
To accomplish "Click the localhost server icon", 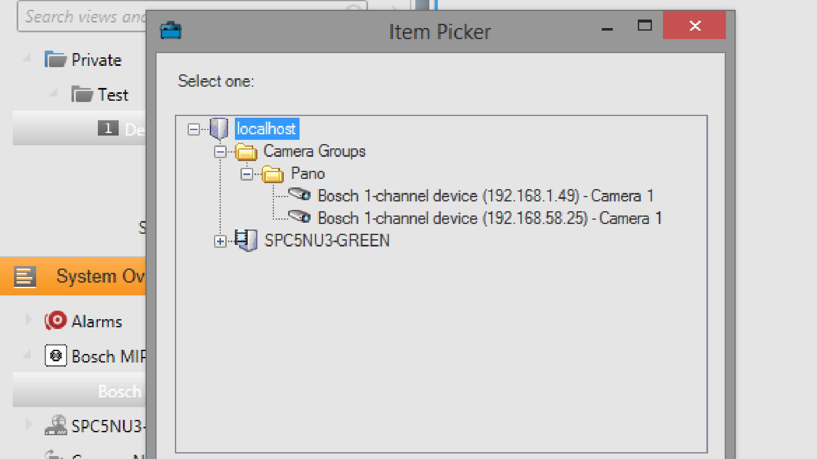I will coord(219,129).
